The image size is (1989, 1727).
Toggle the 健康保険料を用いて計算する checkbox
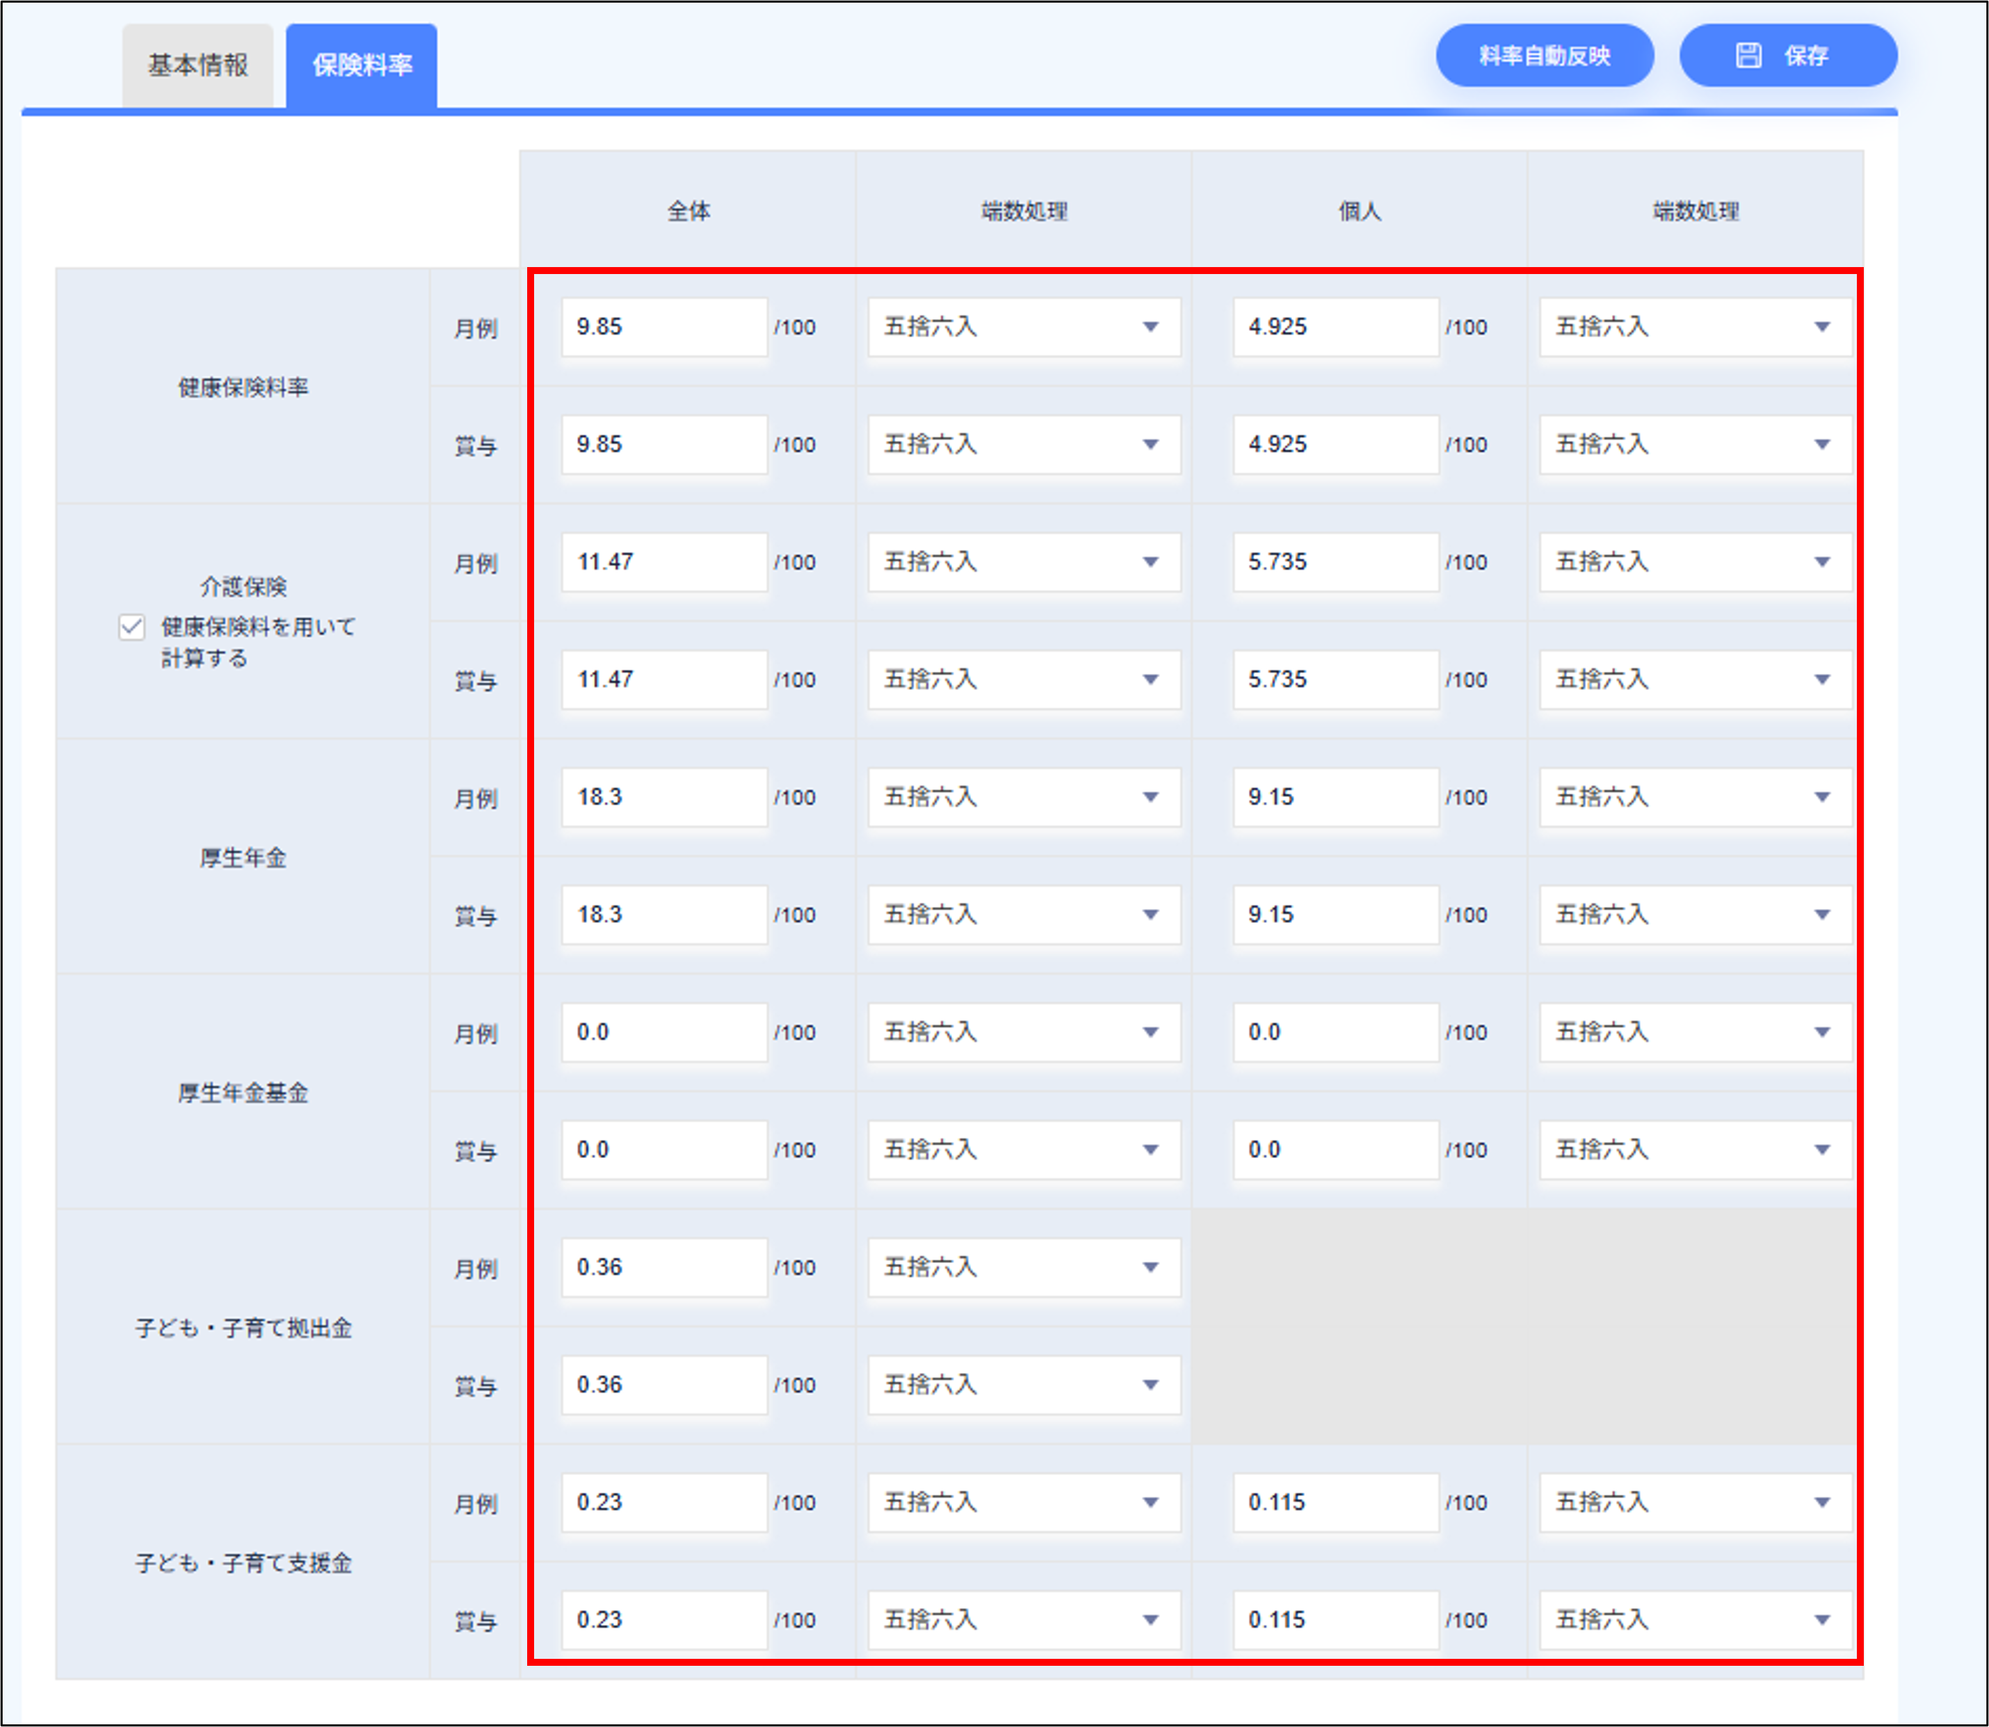coord(131,627)
